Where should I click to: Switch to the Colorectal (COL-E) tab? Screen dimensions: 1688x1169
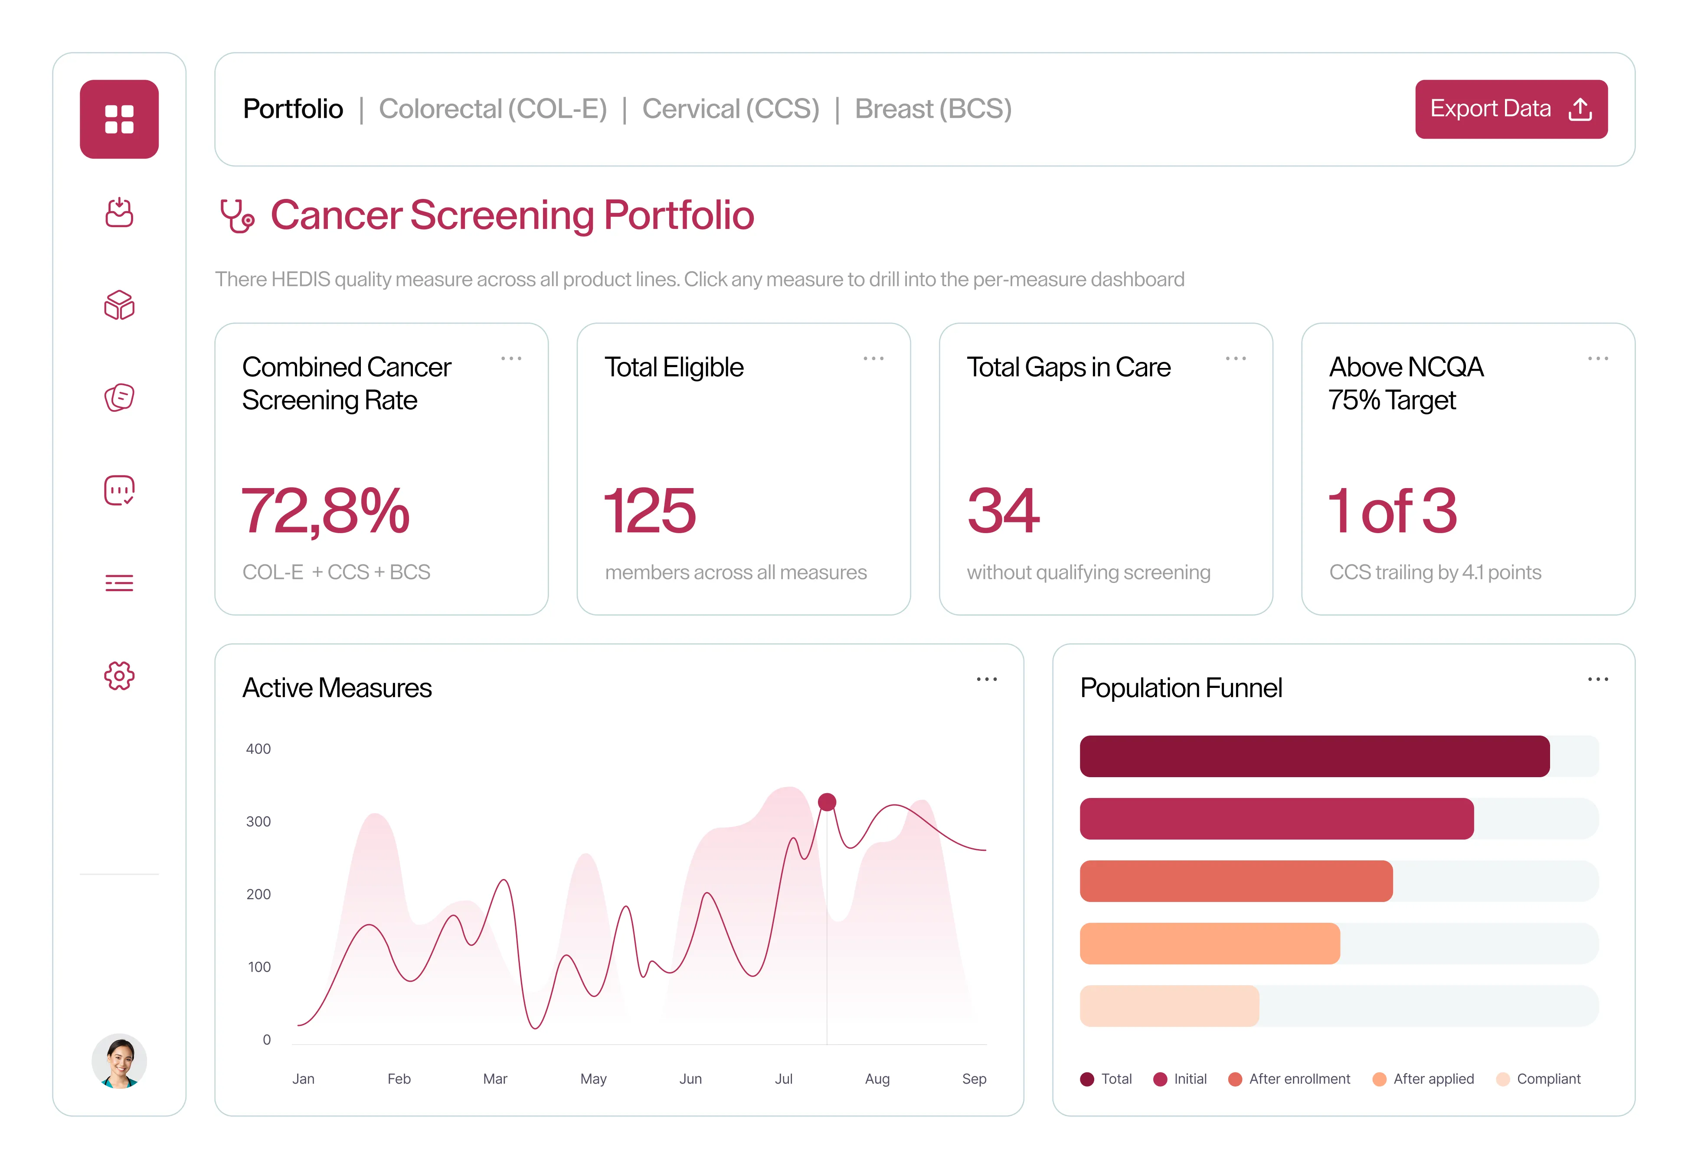click(493, 109)
